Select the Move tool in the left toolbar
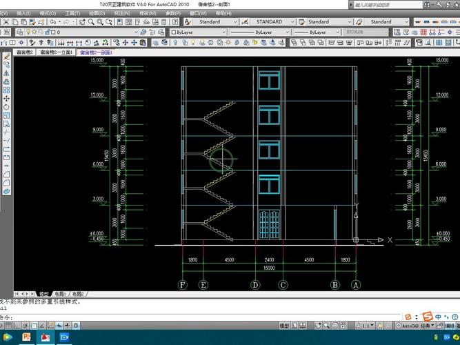The width and height of the screenshot is (460, 345). pyautogui.click(x=6, y=99)
